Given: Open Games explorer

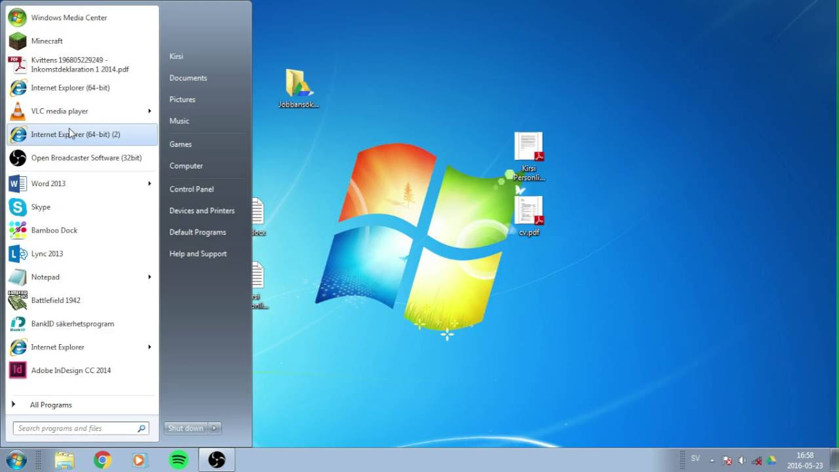Looking at the screenshot, I should pos(180,144).
